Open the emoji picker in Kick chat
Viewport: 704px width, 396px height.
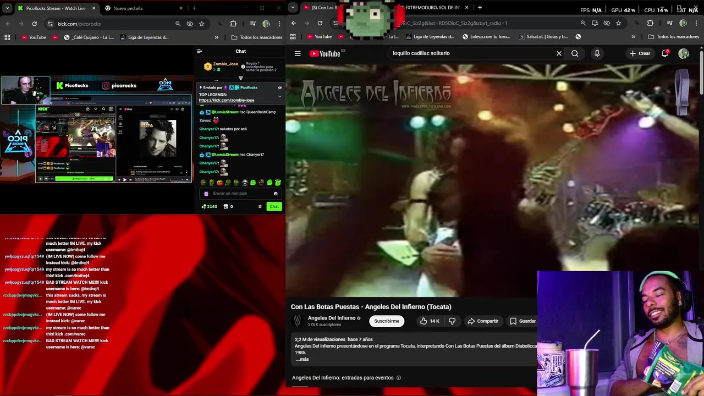pyautogui.click(x=276, y=194)
